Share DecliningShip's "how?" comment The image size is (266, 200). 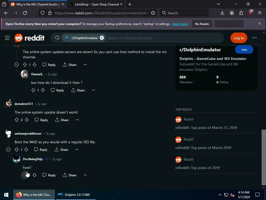[x=70, y=175]
